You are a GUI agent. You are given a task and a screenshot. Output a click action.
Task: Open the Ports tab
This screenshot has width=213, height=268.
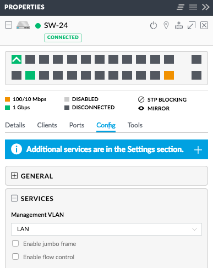pyautogui.click(x=77, y=125)
